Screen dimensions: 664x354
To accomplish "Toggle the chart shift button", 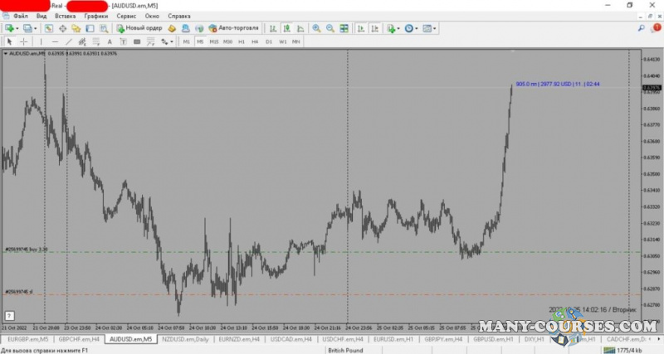I will point(373,28).
